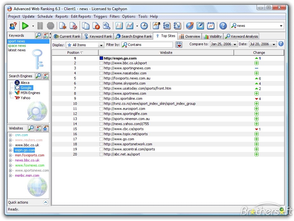
Task: Click the orange chart report icon
Action: (x=119, y=26)
